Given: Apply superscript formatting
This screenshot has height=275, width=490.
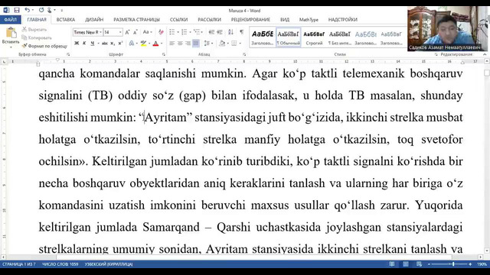Looking at the screenshot, I should 120,44.
